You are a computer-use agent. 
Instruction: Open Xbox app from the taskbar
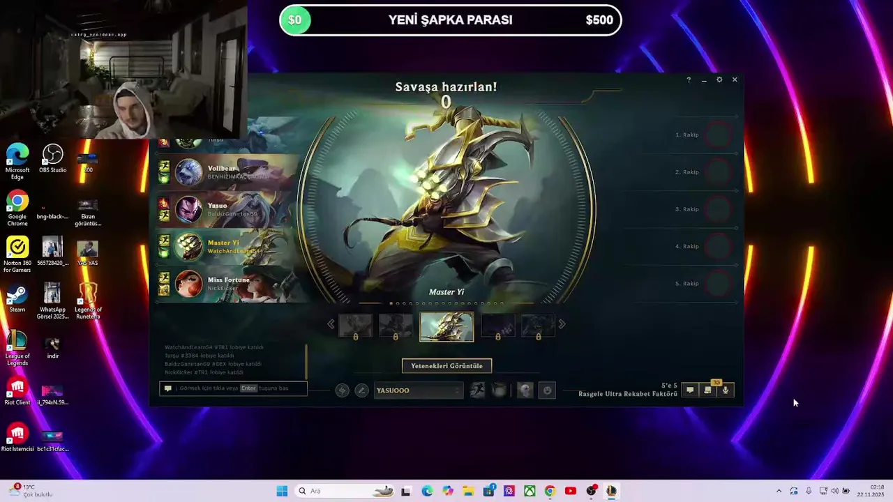tap(530, 491)
